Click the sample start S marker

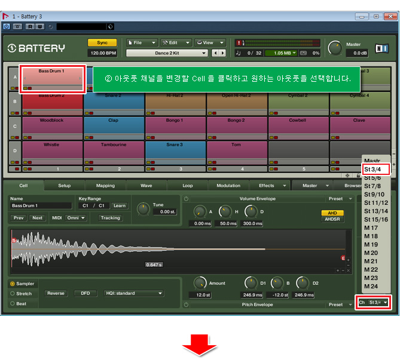[x=14, y=240]
